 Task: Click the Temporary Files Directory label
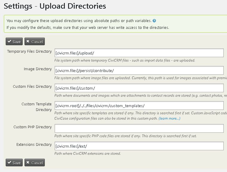click(29, 51)
